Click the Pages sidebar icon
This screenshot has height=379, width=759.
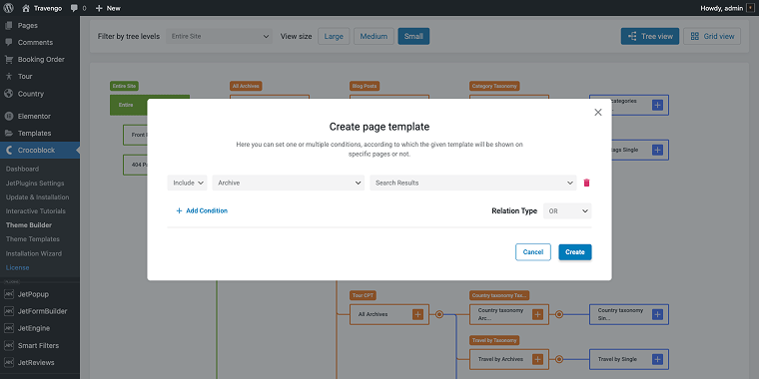(x=9, y=26)
